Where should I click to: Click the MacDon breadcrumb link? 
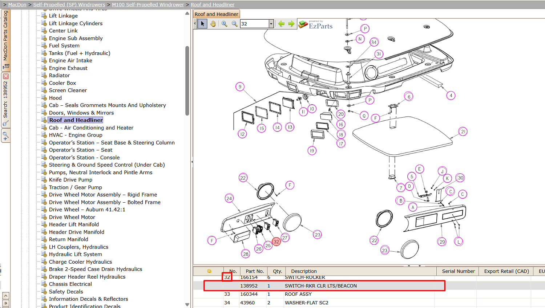point(17,5)
